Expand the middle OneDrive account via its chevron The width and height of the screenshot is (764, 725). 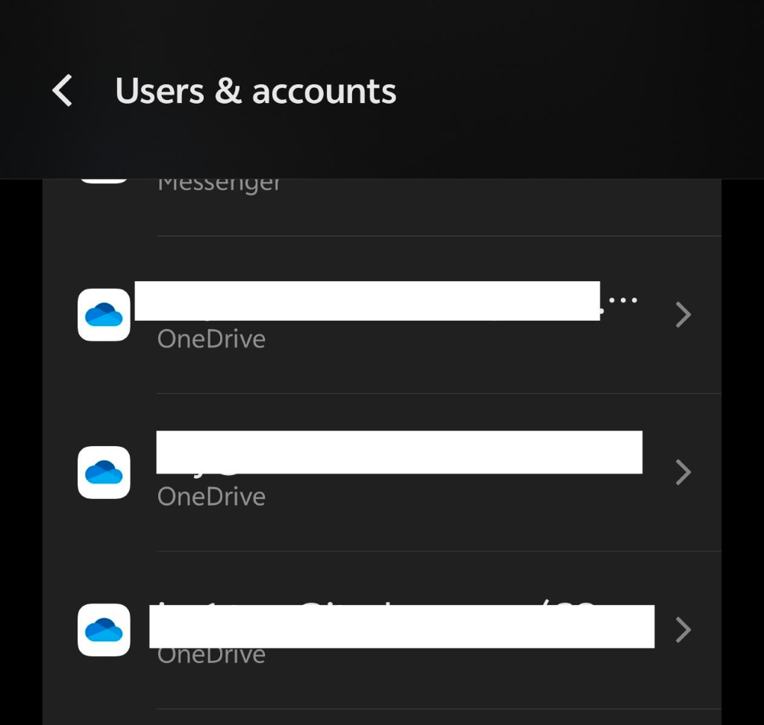(683, 472)
